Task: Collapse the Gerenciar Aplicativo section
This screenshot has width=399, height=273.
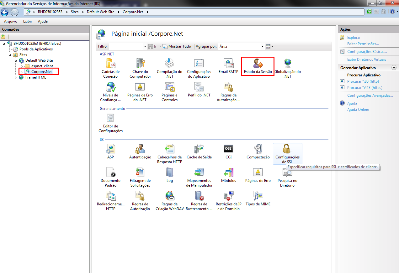Action: 394,68
